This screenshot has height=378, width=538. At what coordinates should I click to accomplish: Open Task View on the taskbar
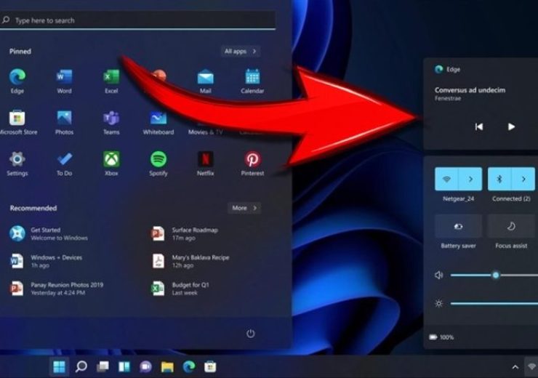coord(103,366)
